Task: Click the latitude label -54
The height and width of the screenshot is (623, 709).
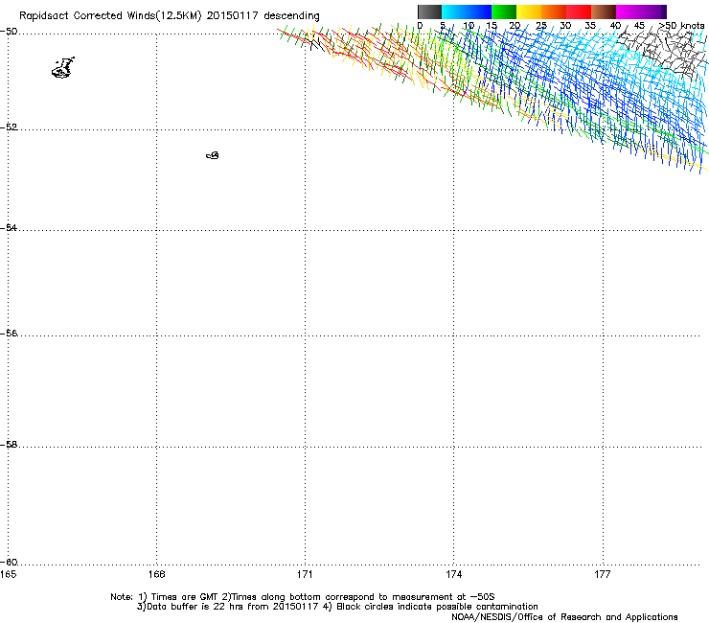Action: (x=9, y=227)
